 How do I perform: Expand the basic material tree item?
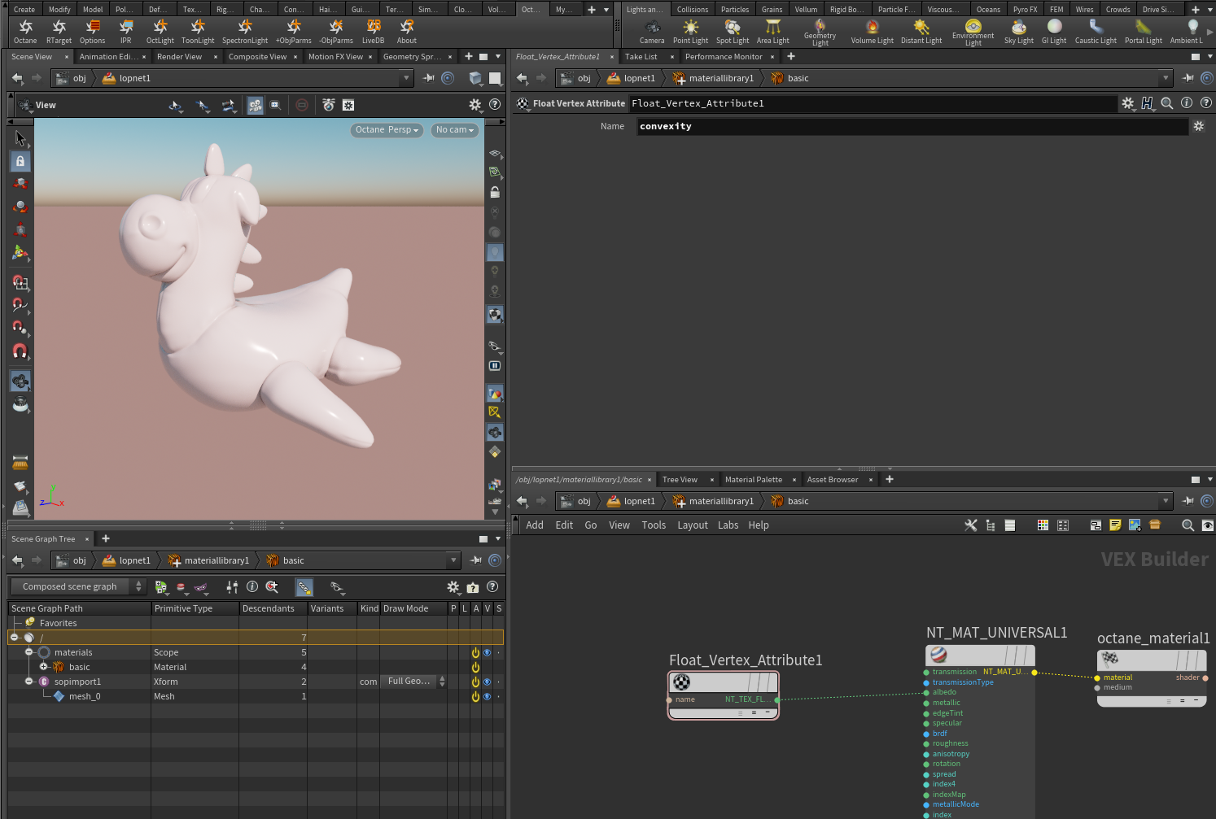(x=43, y=667)
